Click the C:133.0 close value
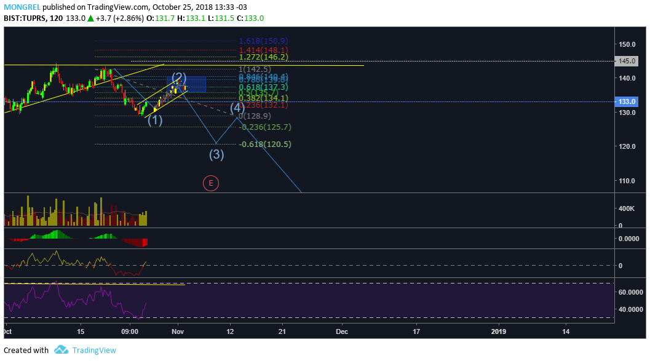The height and width of the screenshot is (361, 650). click(250, 18)
